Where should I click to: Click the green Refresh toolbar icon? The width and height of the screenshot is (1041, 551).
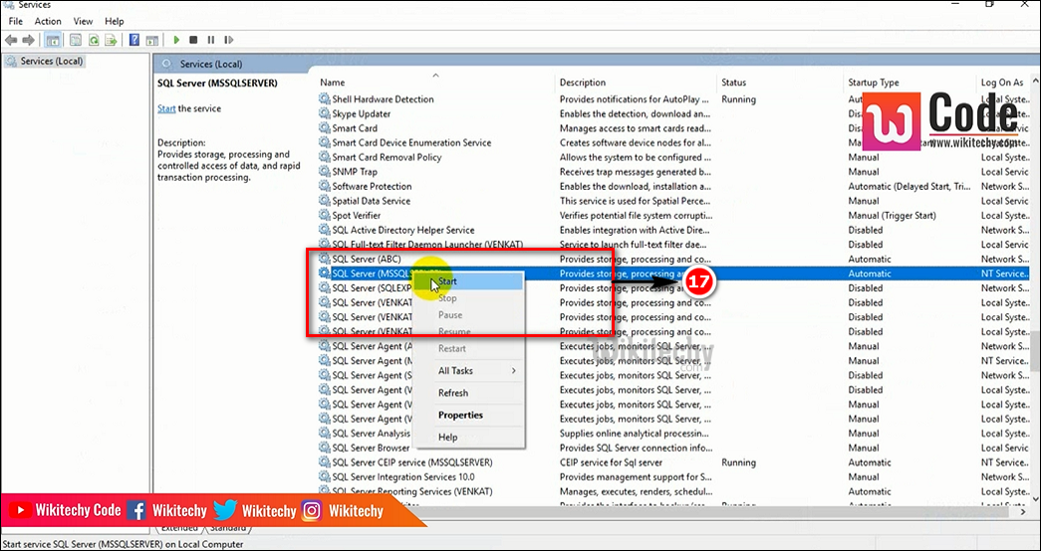click(x=95, y=41)
